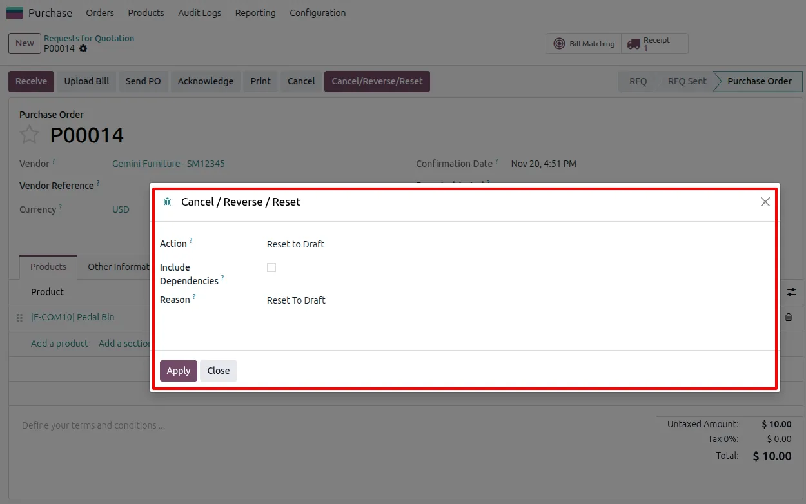Image resolution: width=806 pixels, height=504 pixels.
Task: Click the Bill Matching target icon
Action: coord(560,44)
